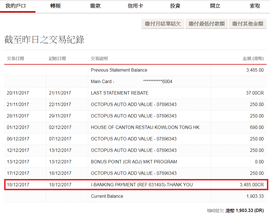Image resolution: width=270 pixels, height=219 pixels.
Task: Click the Current Balance row
Action: tap(107, 196)
